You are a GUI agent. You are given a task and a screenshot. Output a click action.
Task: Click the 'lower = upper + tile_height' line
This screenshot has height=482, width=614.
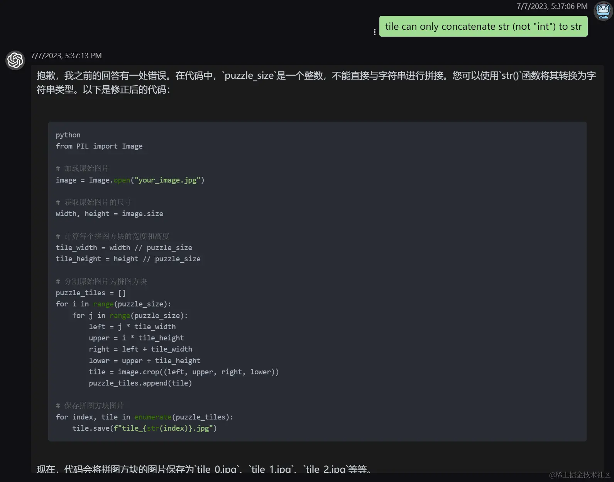click(145, 361)
